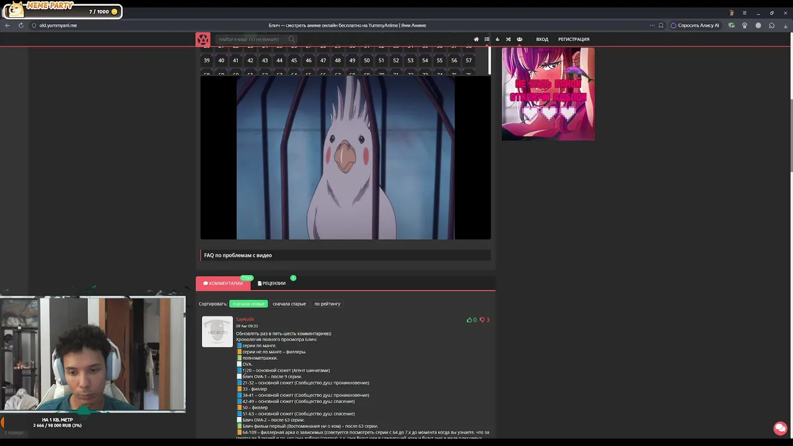Click the browser back arrow
This screenshot has height=446, width=793.
click(7, 25)
